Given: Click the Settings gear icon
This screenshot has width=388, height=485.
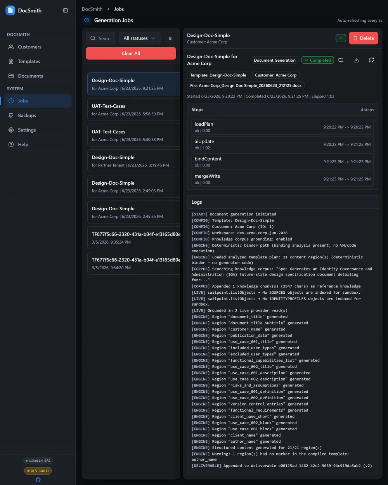Looking at the screenshot, I should [11, 130].
